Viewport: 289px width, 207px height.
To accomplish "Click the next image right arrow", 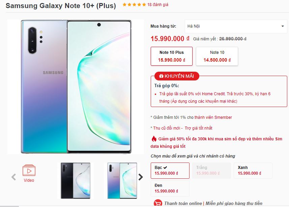I will 141,177.
